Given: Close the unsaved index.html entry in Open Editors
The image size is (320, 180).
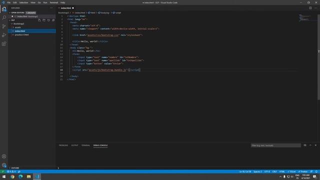Looking at the screenshot, I should pos(12,16).
